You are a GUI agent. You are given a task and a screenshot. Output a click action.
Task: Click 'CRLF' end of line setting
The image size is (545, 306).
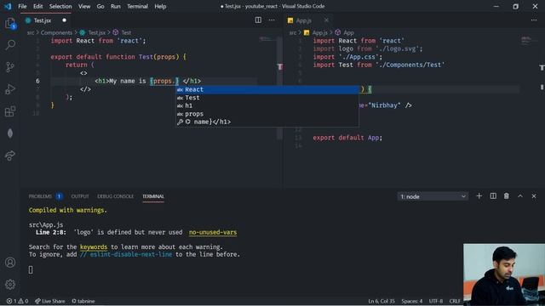coord(455,301)
